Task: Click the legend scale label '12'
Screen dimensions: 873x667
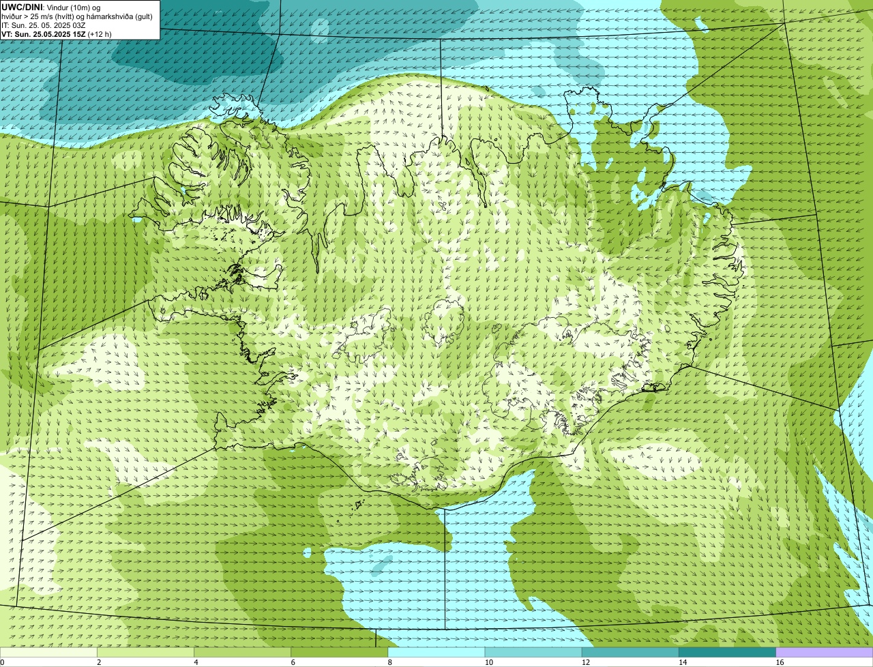Action: click(586, 662)
